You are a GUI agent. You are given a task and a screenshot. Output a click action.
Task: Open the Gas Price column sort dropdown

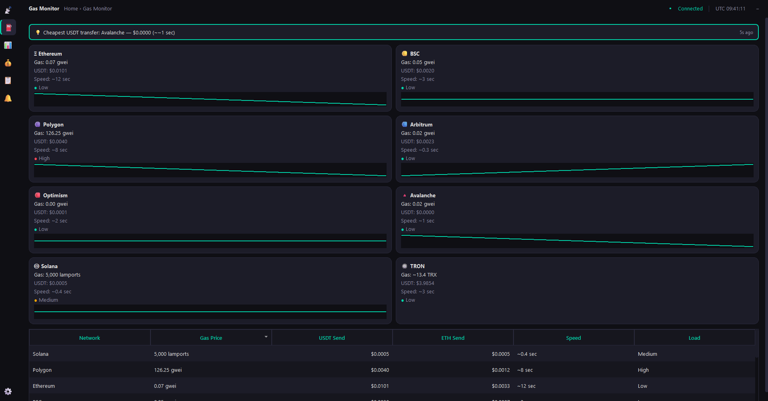pos(265,337)
